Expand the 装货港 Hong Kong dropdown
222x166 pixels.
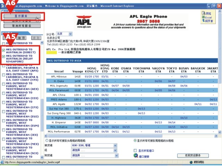(94, 145)
